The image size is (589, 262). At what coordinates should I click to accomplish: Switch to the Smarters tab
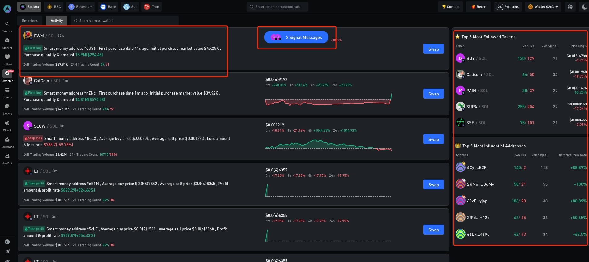coord(30,21)
